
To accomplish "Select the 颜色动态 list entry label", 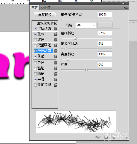I will click(44, 51).
